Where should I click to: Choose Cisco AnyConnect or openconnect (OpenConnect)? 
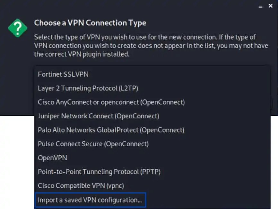tap(111, 102)
